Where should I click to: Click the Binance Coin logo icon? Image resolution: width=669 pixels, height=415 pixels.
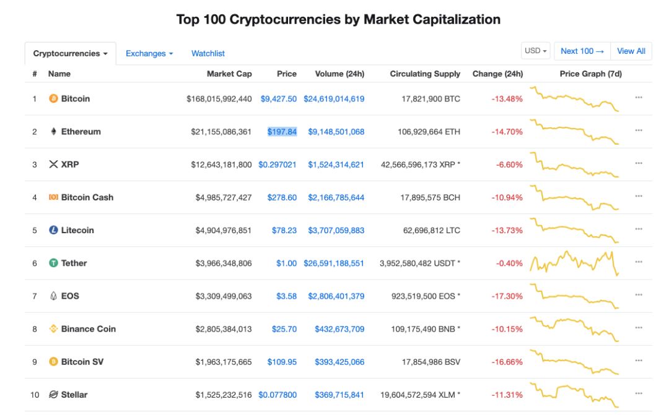[53, 329]
